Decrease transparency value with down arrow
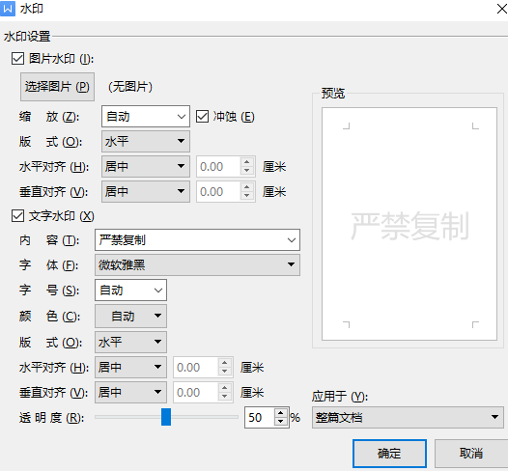508x471 pixels. [281, 422]
